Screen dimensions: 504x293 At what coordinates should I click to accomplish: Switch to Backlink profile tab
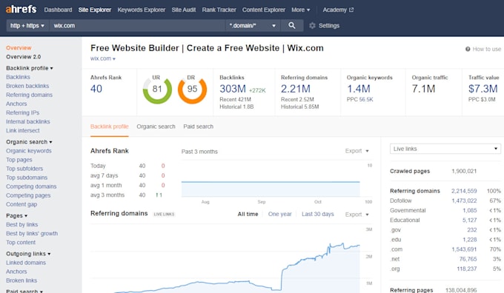(109, 127)
